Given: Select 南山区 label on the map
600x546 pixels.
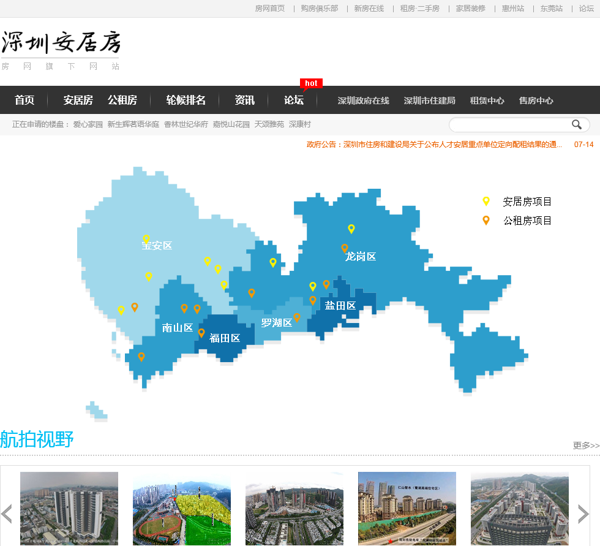Looking at the screenshot, I should pyautogui.click(x=177, y=328).
